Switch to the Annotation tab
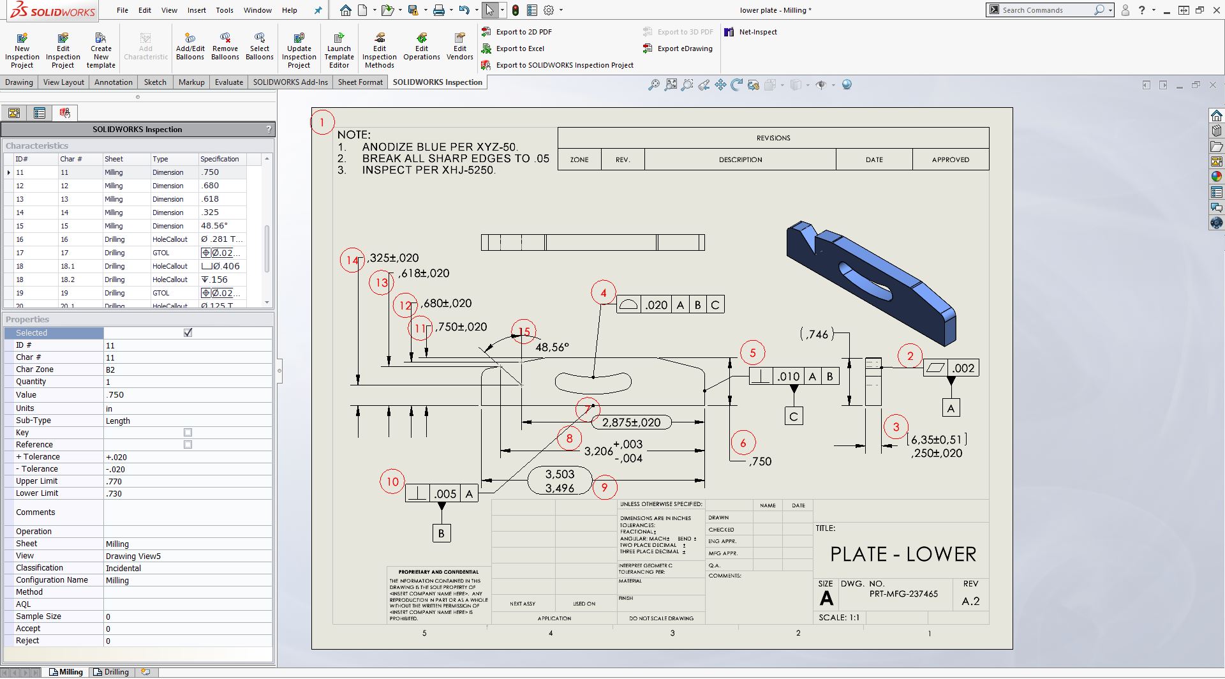The image size is (1225, 679). tap(114, 82)
